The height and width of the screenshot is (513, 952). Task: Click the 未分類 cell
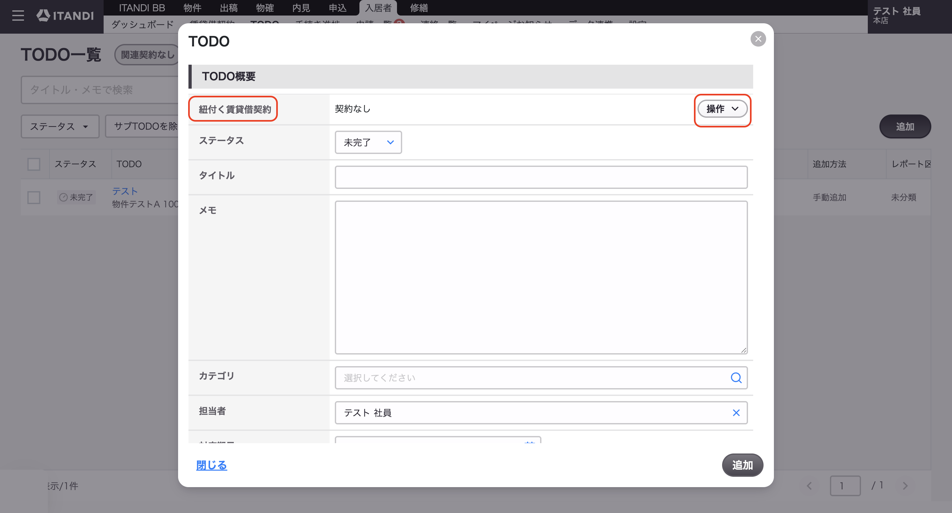click(903, 197)
